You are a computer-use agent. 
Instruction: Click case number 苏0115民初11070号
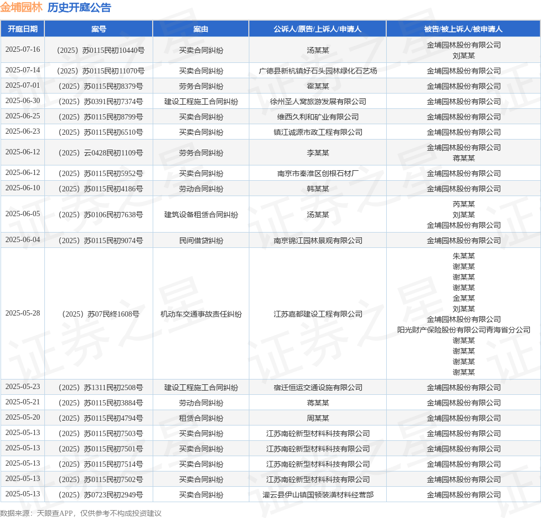101,71
